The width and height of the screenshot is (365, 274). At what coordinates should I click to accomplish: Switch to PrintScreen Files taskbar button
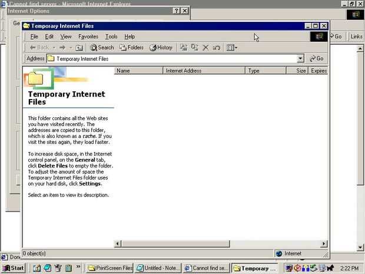(110, 268)
